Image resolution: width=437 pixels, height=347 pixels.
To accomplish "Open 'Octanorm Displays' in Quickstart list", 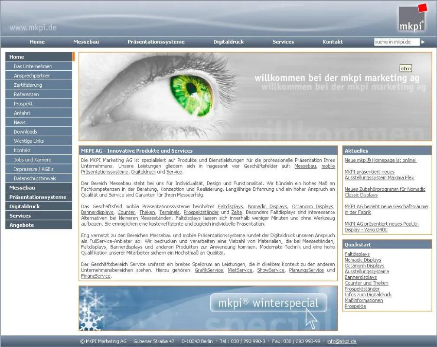I will pyautogui.click(x=364, y=266).
